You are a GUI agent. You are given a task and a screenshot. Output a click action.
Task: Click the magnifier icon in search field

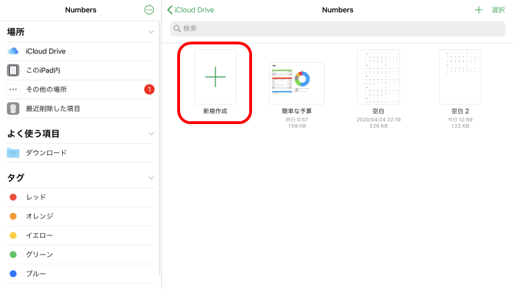[177, 28]
